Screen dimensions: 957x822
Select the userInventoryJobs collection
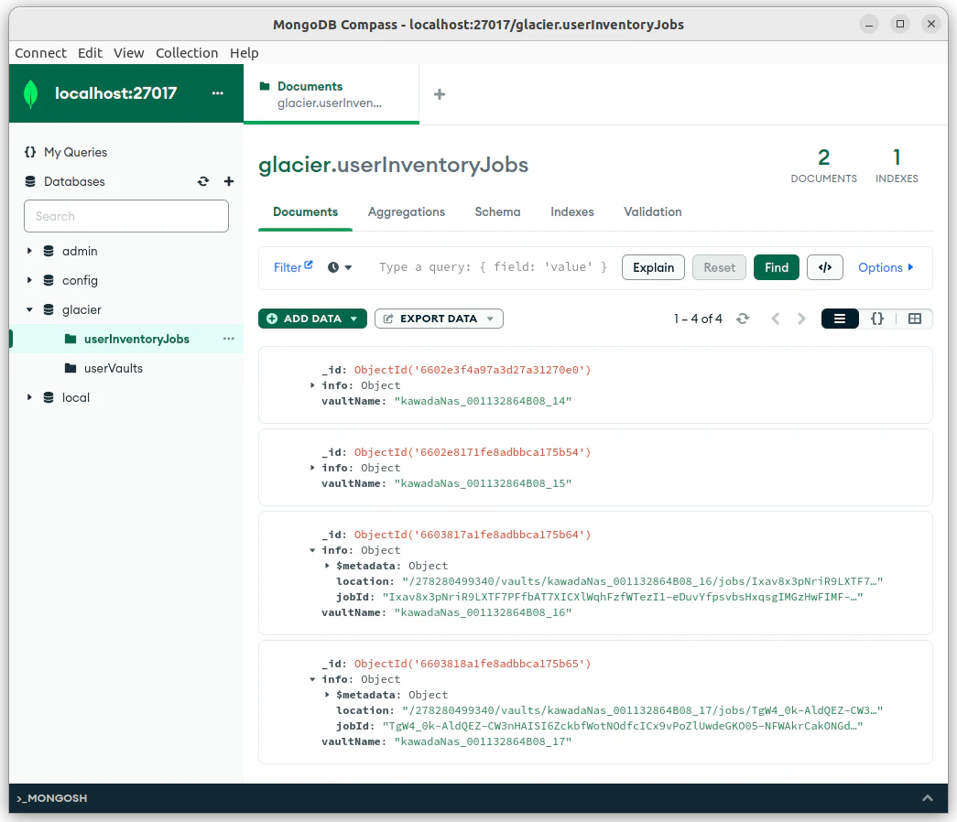tap(136, 339)
